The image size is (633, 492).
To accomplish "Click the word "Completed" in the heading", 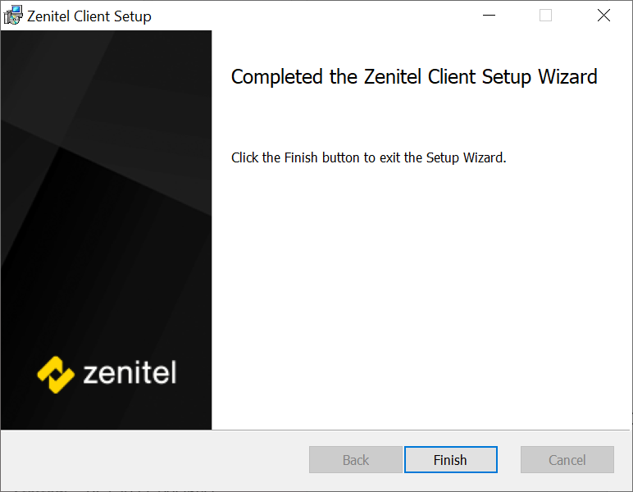I will tap(276, 77).
